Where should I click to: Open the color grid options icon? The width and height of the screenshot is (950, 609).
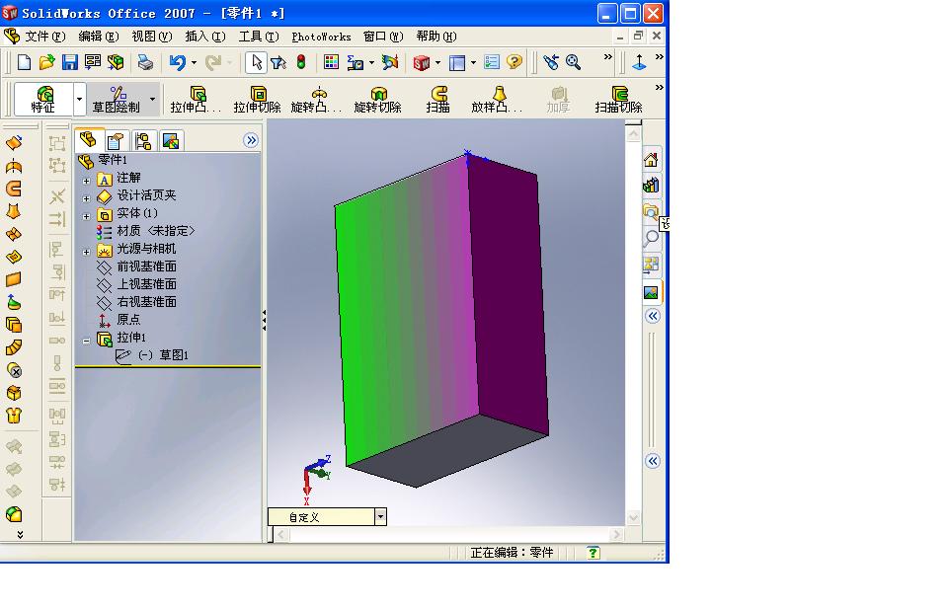coord(331,62)
